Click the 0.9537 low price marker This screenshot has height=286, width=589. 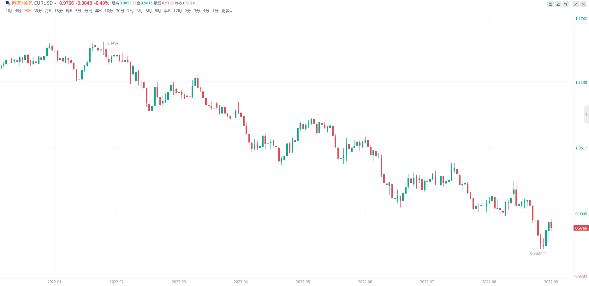[x=536, y=254]
